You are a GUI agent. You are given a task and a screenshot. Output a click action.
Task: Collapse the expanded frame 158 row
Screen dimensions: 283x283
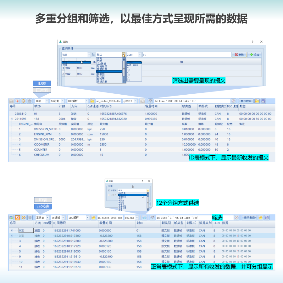tap(12, 119)
